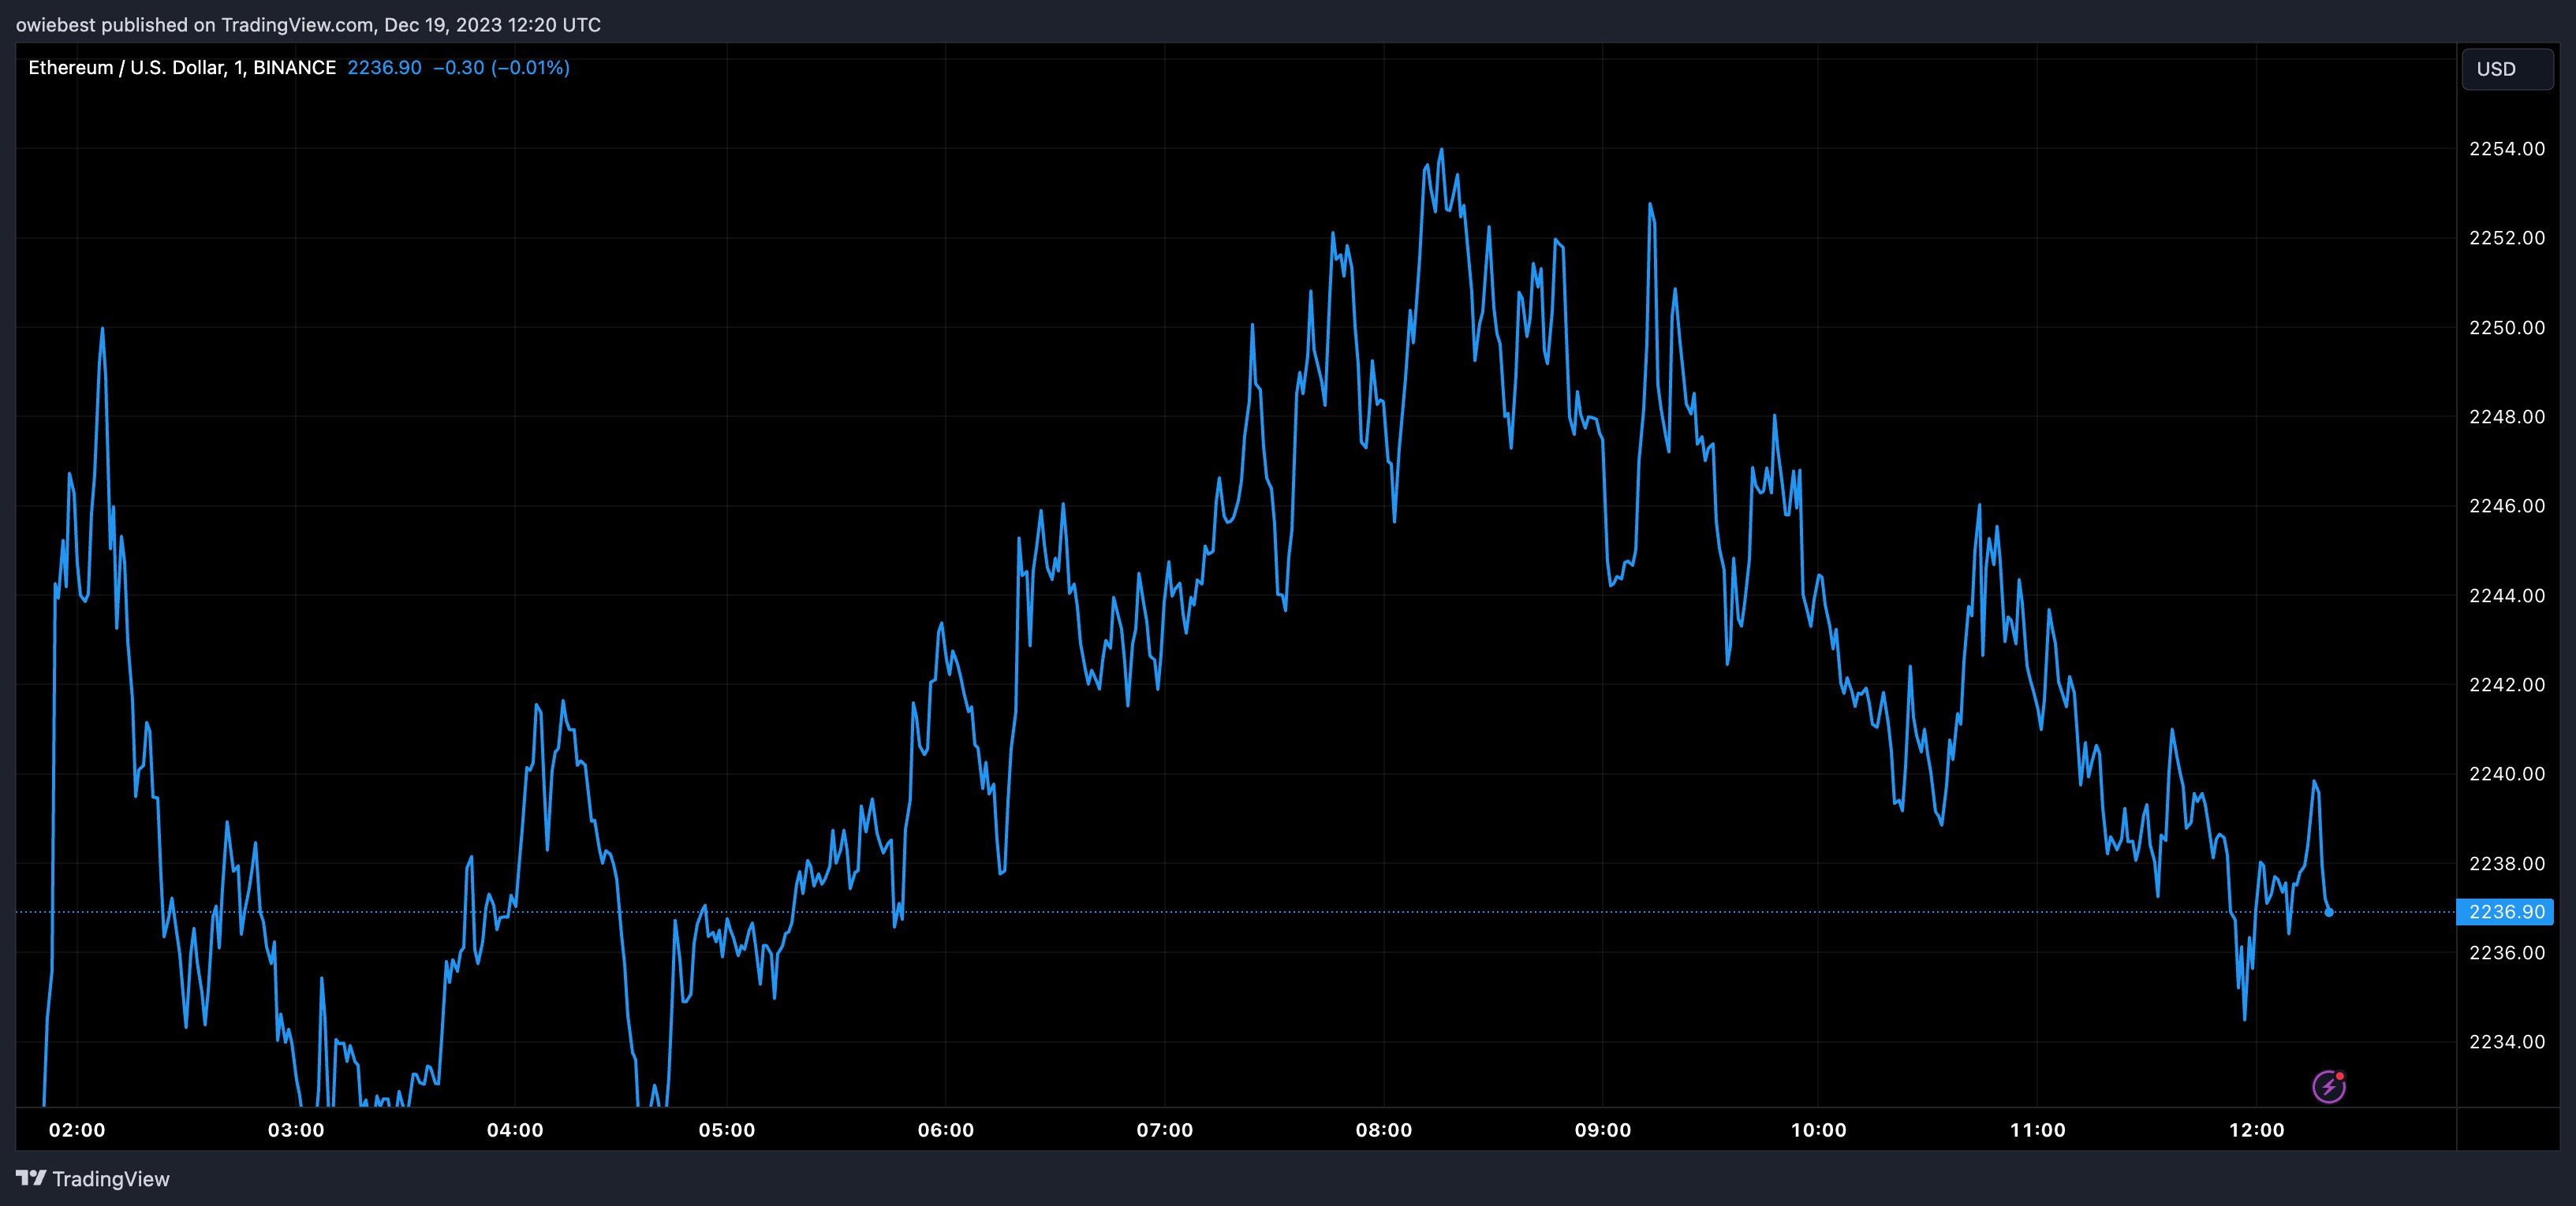Click the 05:00 time axis label

[x=726, y=1130]
